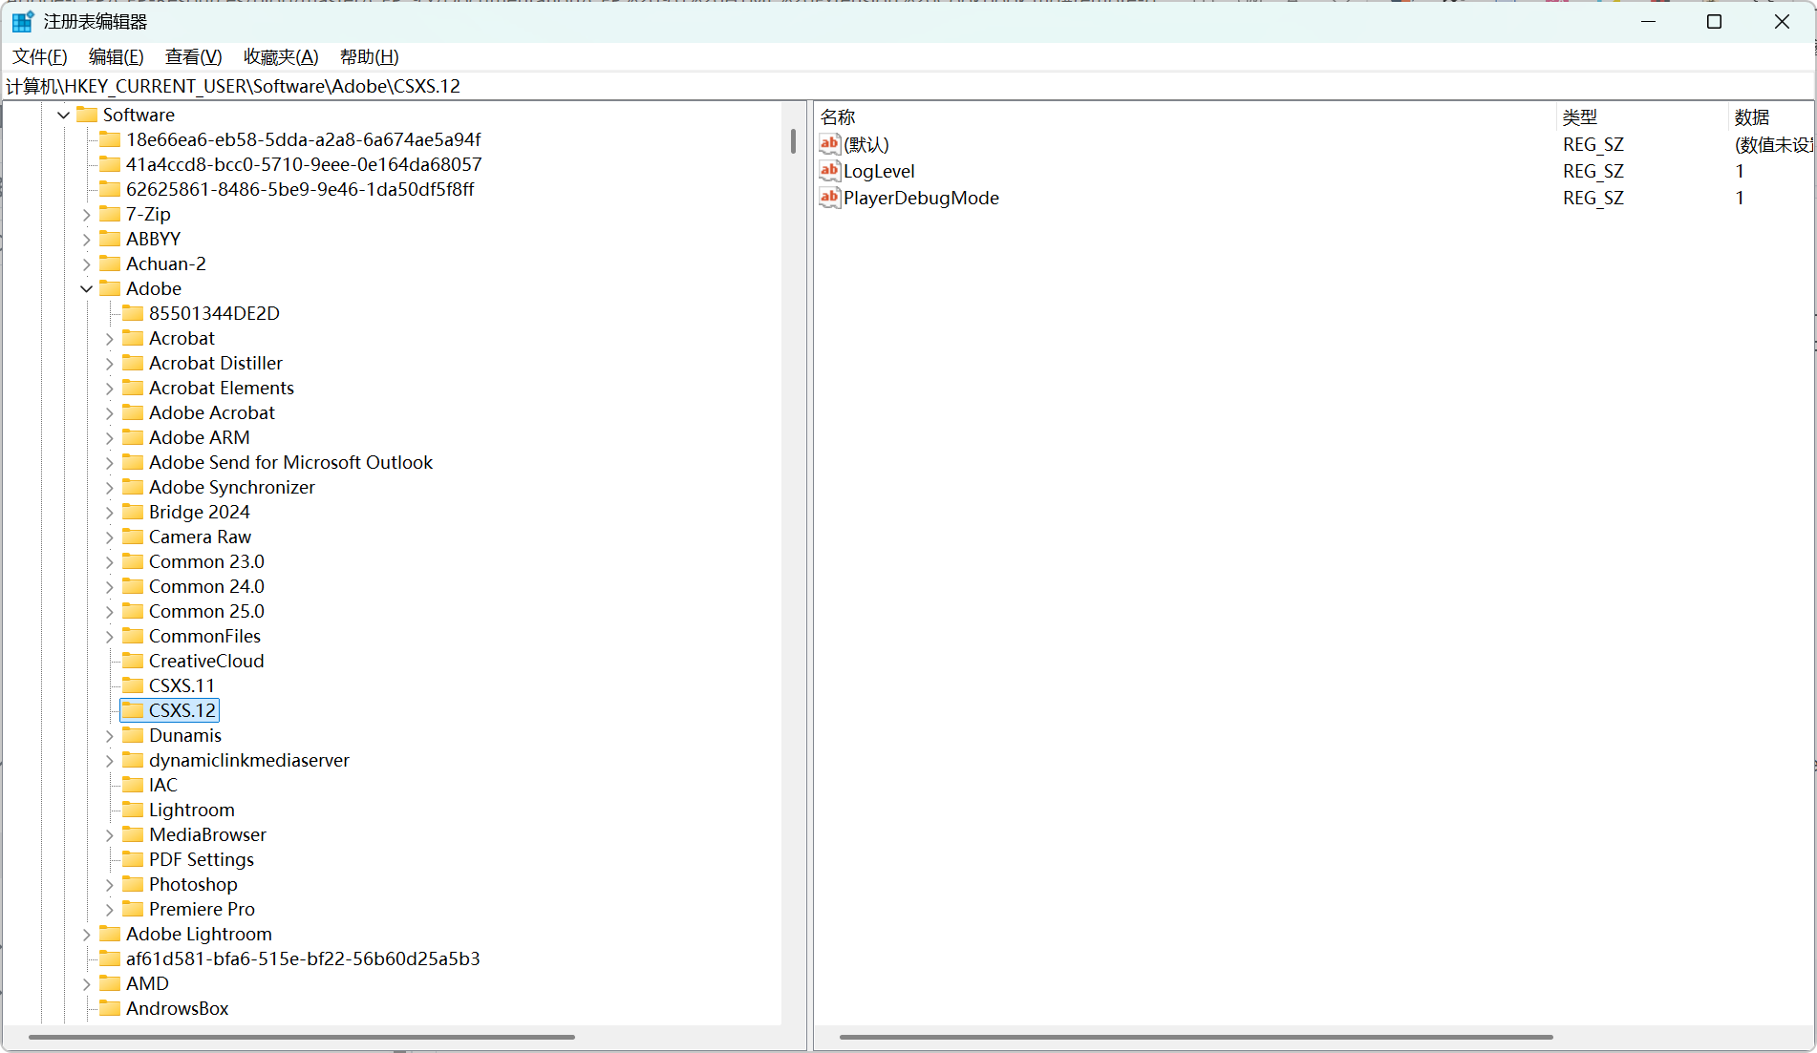1817x1053 pixels.
Task: Select the CSXS.11 folder icon
Action: coord(133,685)
